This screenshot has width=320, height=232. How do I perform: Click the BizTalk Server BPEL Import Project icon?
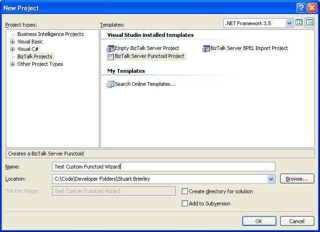(x=206, y=49)
